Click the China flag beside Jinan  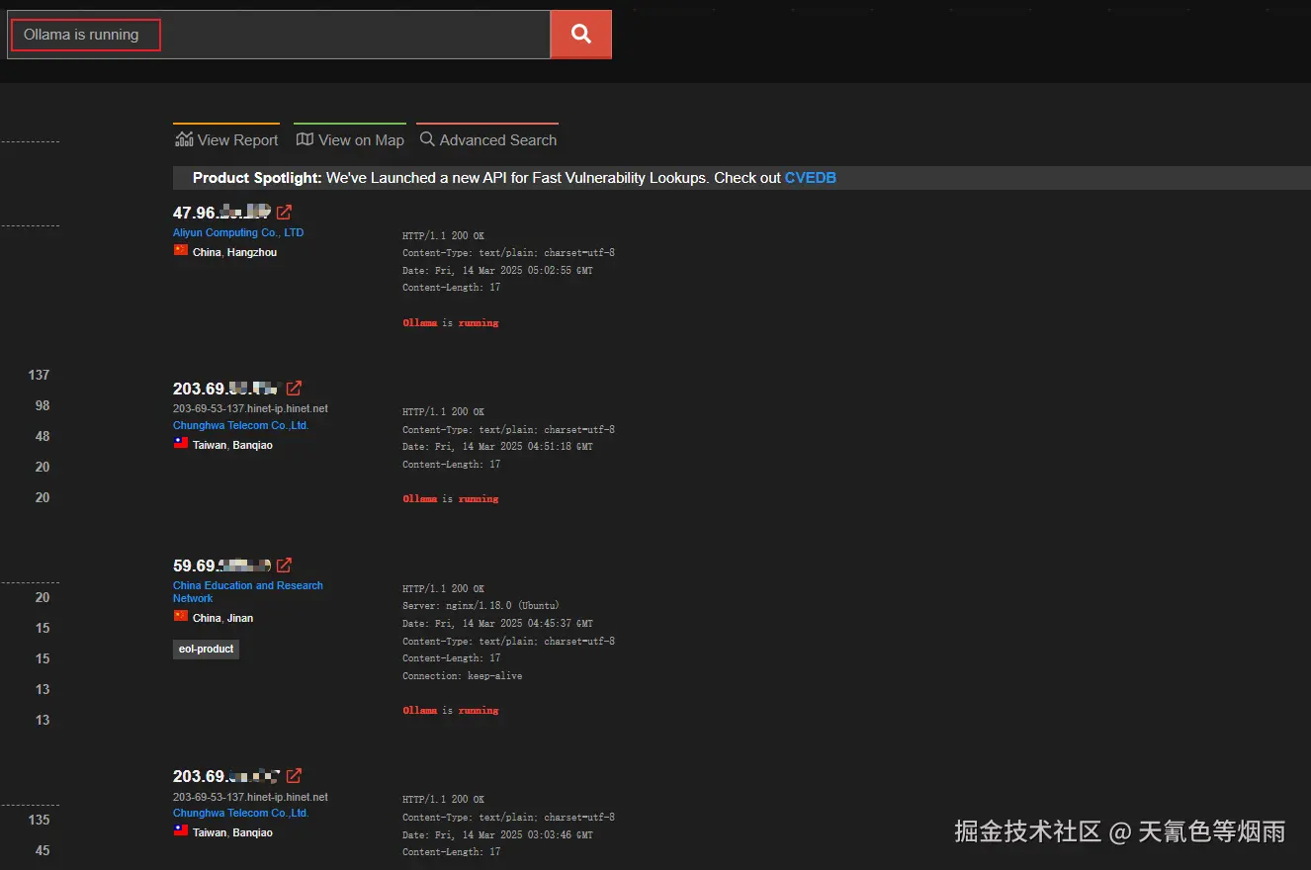coord(181,616)
